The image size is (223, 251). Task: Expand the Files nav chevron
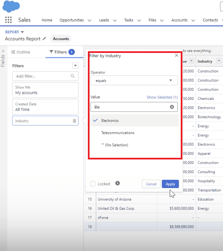click(x=162, y=20)
